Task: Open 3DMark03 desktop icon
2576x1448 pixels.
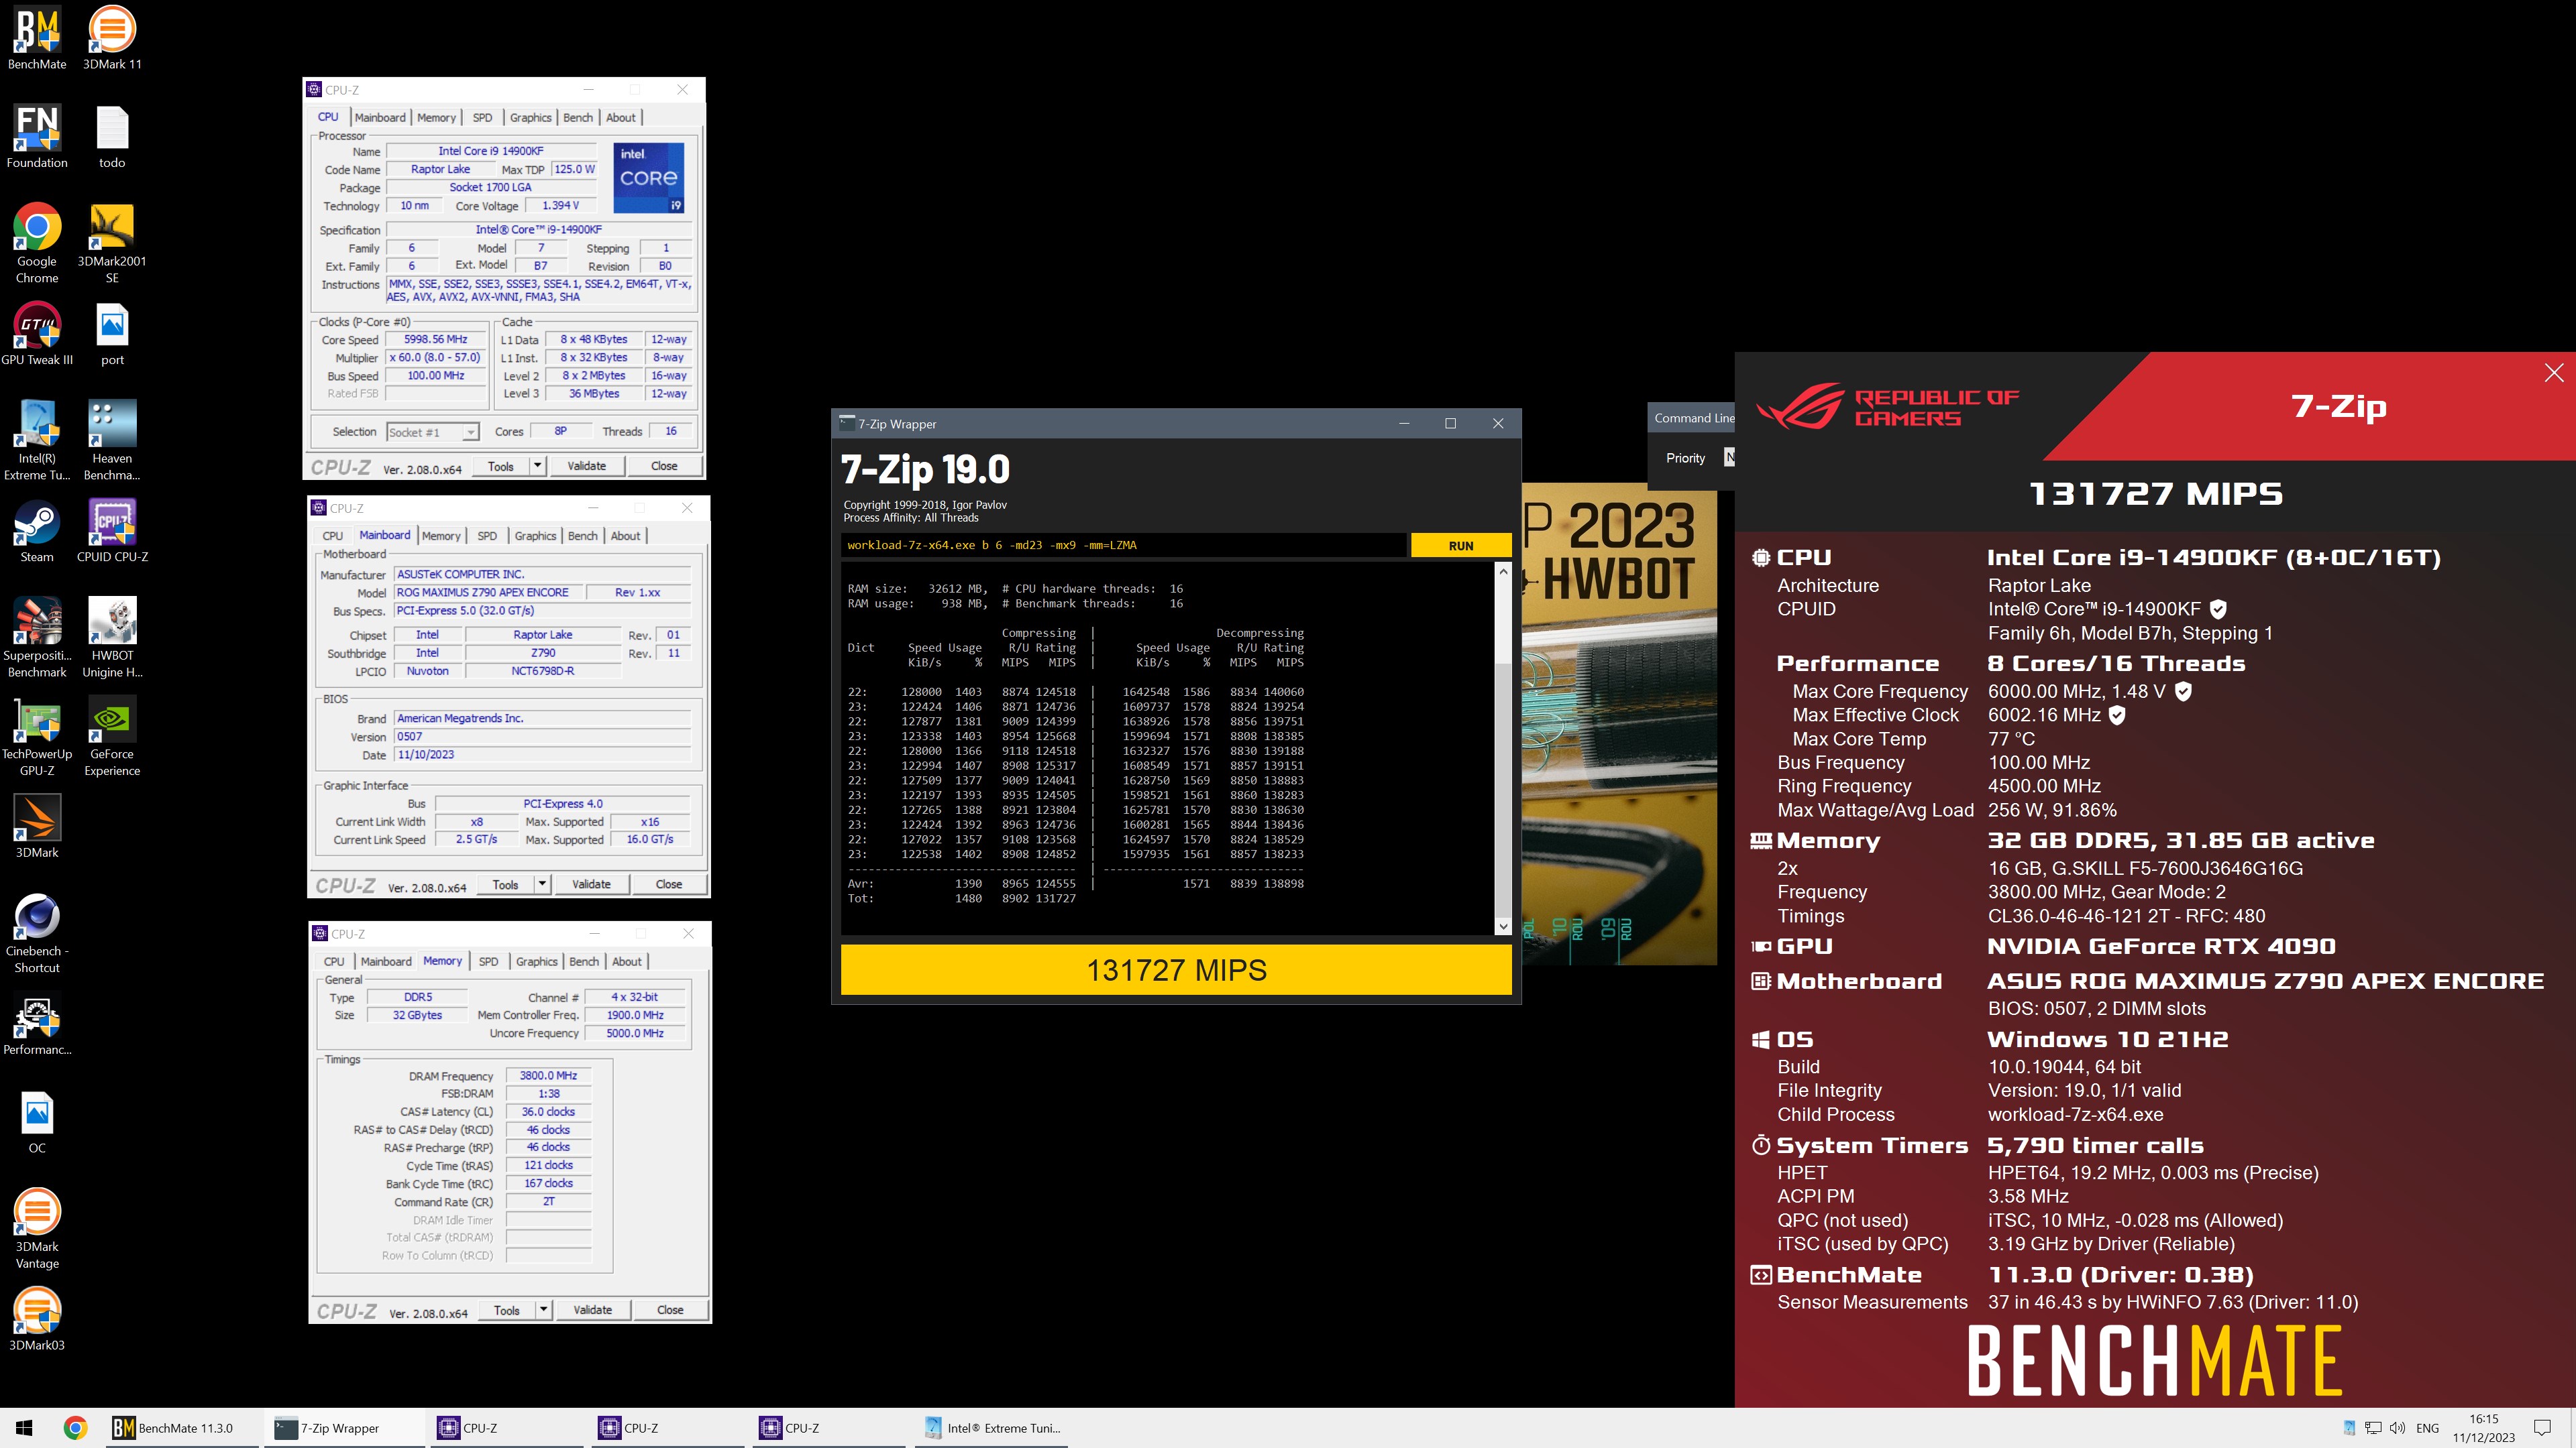Action: pyautogui.click(x=37, y=1318)
